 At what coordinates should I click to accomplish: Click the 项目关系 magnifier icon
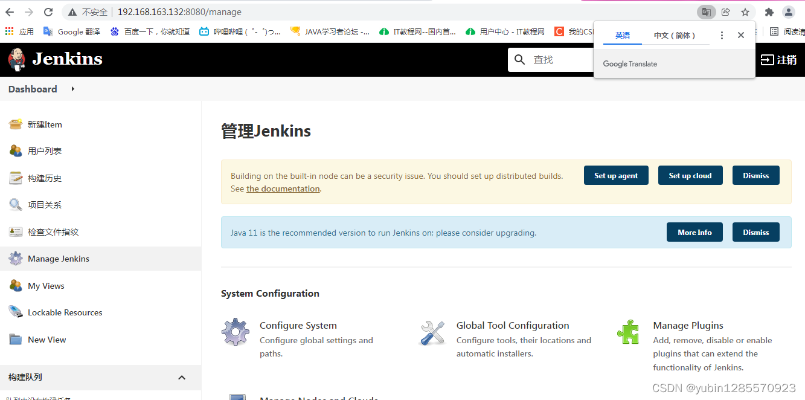pyautogui.click(x=16, y=205)
